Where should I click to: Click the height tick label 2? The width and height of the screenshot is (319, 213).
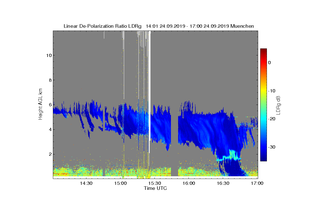click(50, 154)
